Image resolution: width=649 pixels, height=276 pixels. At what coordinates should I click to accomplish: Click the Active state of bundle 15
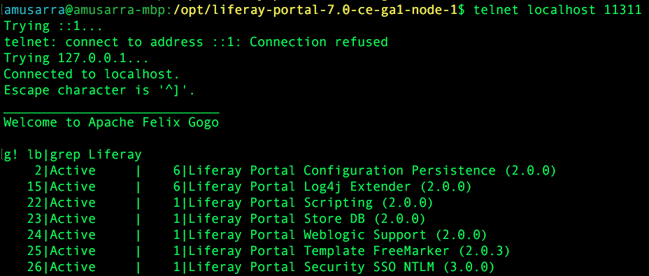coord(73,187)
